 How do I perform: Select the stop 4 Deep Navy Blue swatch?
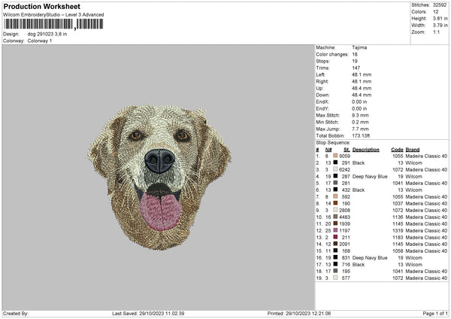pos(335,176)
